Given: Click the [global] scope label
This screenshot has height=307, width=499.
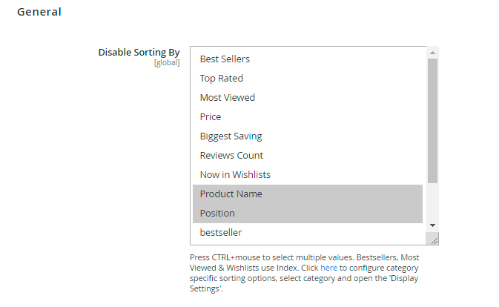Looking at the screenshot, I should point(166,63).
